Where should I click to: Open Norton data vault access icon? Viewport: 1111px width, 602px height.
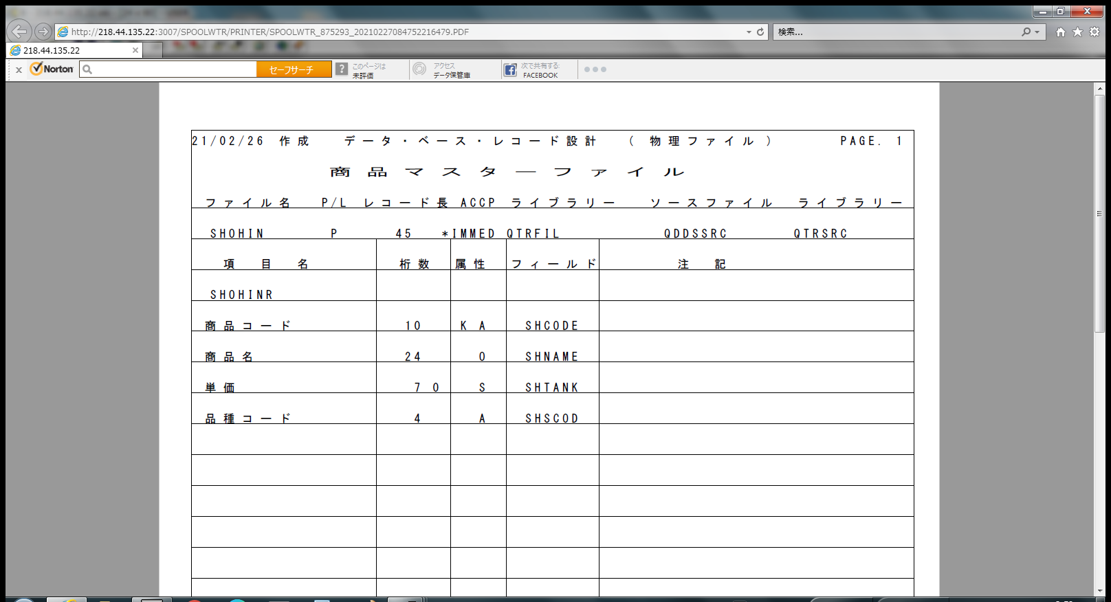point(419,69)
